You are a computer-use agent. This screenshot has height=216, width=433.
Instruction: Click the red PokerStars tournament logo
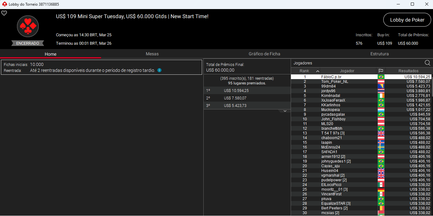[28, 26]
